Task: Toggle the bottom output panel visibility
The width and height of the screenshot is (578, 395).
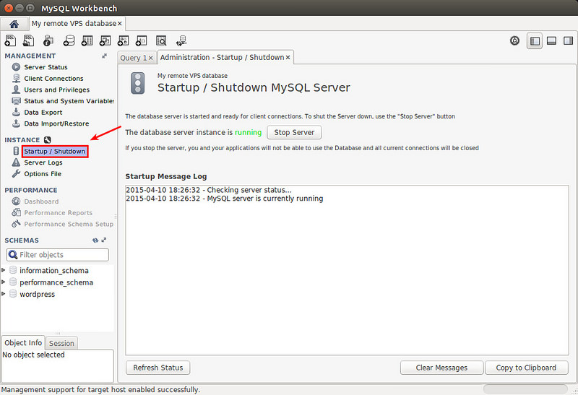Action: 551,41
